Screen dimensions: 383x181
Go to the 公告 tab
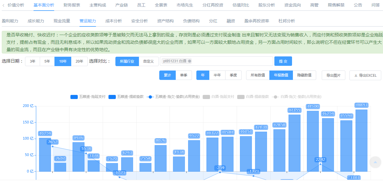pyautogui.click(x=358, y=5)
